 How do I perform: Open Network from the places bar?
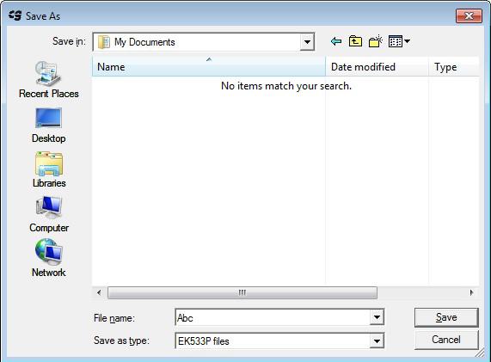(x=49, y=258)
